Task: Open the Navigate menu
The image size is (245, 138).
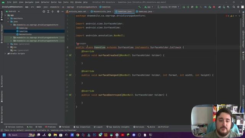Action: (x=29, y=2)
